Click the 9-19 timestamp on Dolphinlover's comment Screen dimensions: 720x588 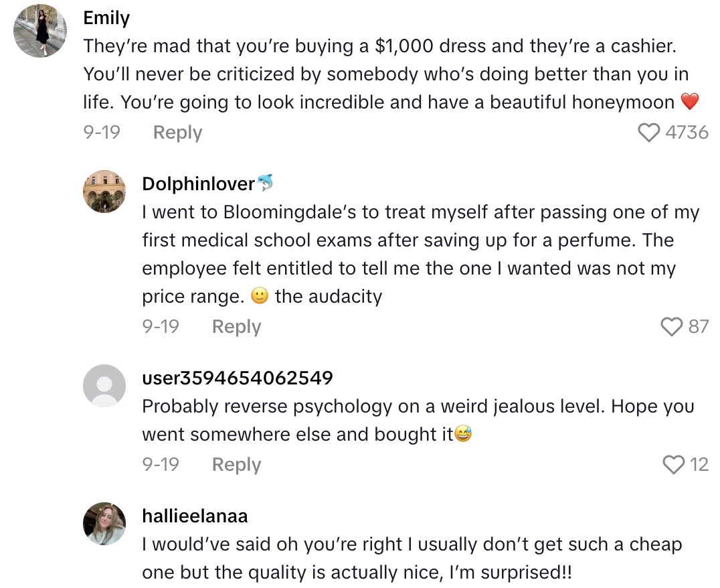click(161, 326)
